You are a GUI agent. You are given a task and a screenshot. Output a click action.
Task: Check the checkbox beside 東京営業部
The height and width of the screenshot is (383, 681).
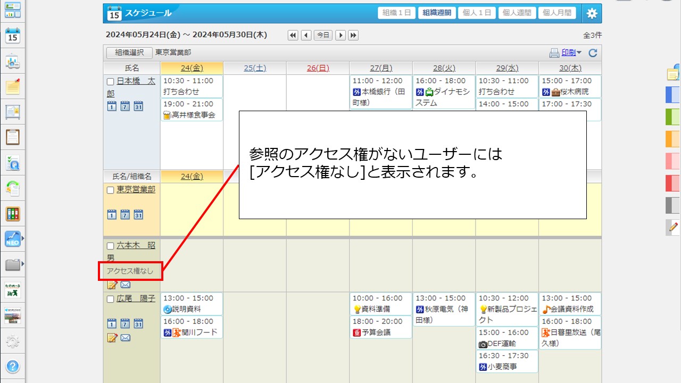110,189
